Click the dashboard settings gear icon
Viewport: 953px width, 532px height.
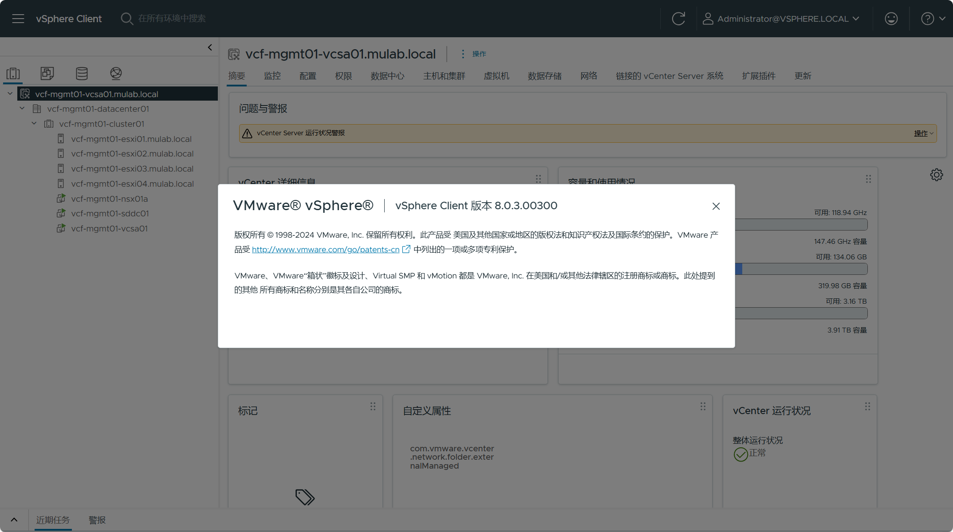pyautogui.click(x=937, y=175)
